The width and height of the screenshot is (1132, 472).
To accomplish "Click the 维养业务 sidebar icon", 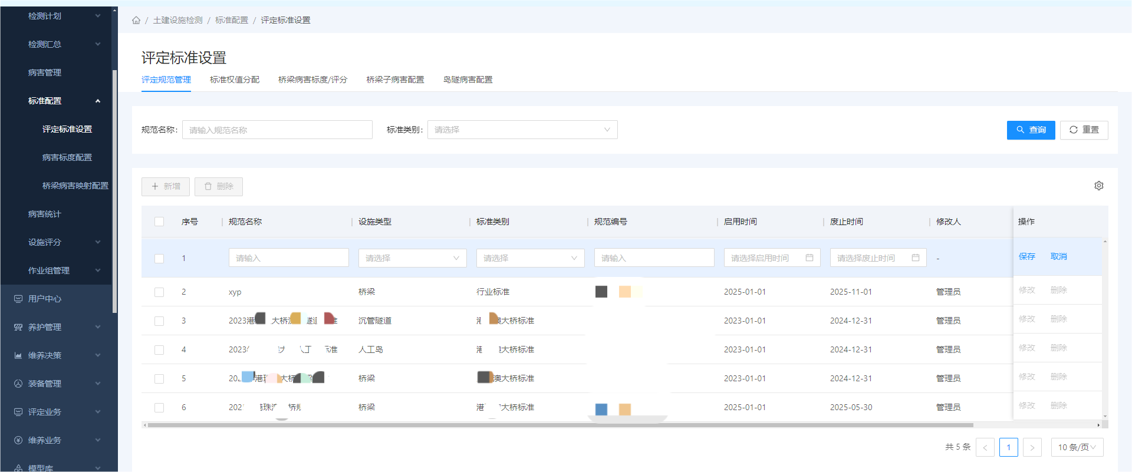I will pos(18,440).
